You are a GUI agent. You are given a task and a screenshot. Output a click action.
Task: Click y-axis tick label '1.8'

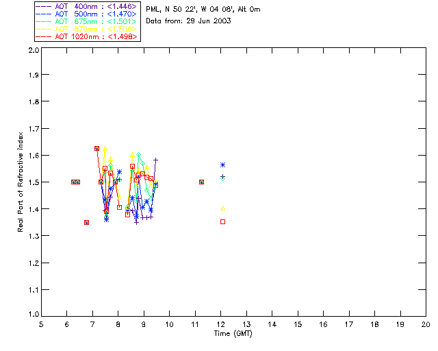coord(34,101)
